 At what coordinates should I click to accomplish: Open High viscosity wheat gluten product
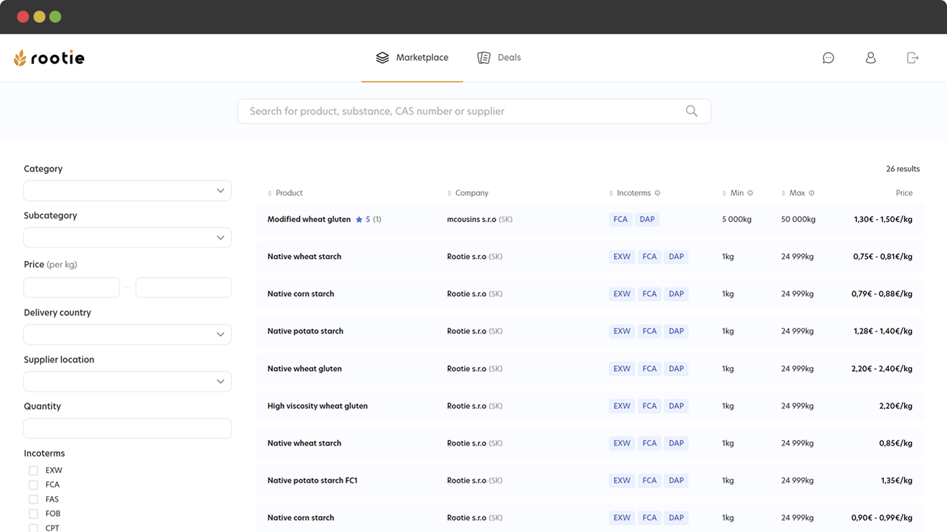click(x=318, y=406)
